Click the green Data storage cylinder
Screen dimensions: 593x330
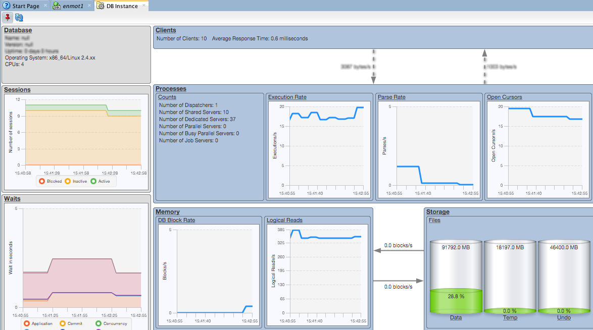(456, 278)
